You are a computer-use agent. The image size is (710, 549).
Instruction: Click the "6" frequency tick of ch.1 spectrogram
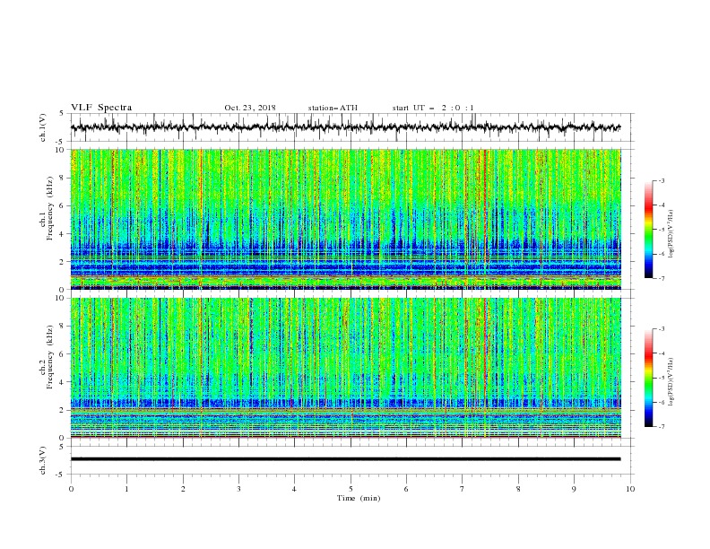tap(63, 206)
